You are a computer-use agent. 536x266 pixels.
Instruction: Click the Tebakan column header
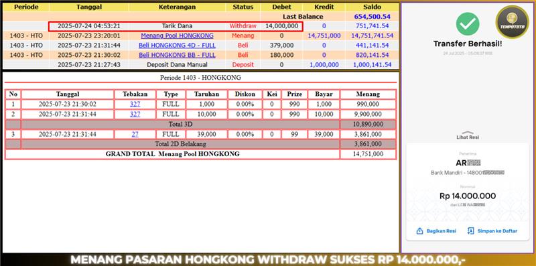[135, 94]
